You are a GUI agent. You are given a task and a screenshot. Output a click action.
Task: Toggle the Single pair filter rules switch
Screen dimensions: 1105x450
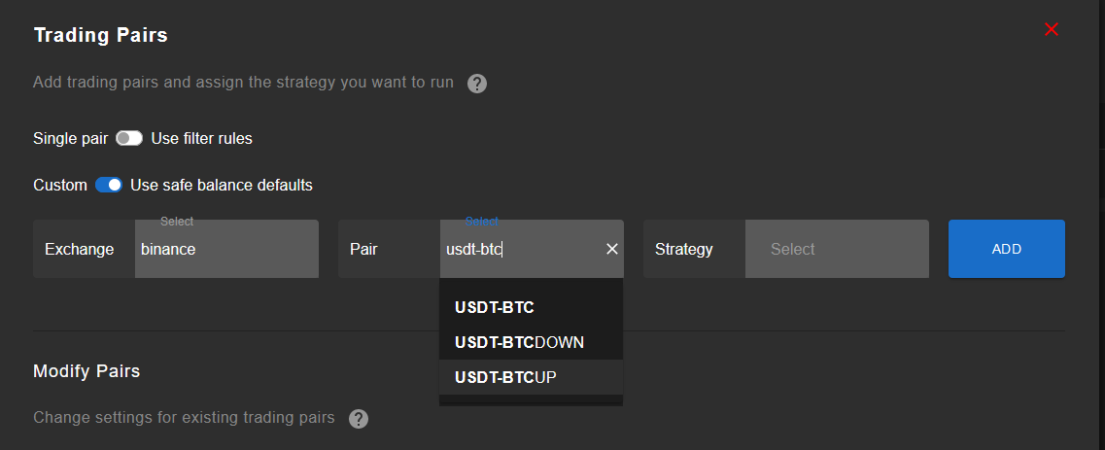pyautogui.click(x=129, y=139)
